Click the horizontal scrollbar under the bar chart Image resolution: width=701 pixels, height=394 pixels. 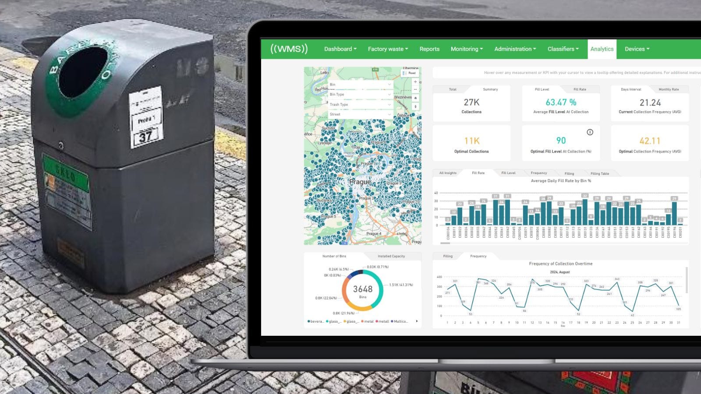pos(445,243)
